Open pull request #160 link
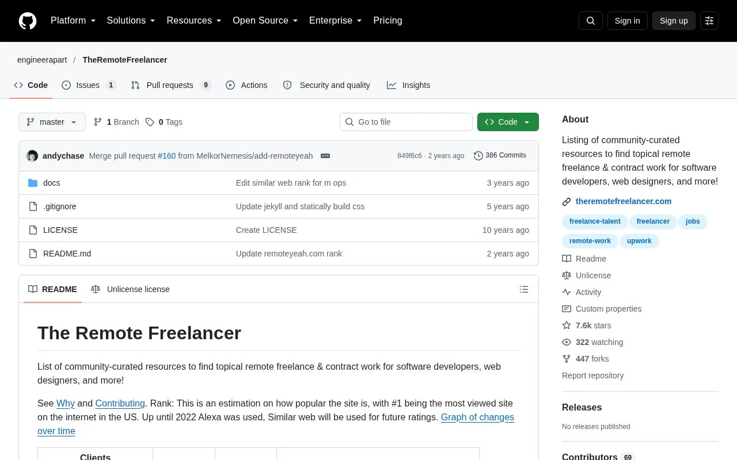The image size is (737, 460). coord(166,156)
